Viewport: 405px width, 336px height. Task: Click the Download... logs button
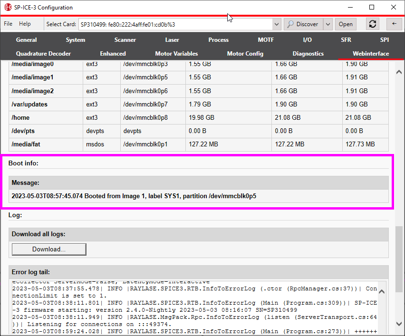[x=49, y=249]
